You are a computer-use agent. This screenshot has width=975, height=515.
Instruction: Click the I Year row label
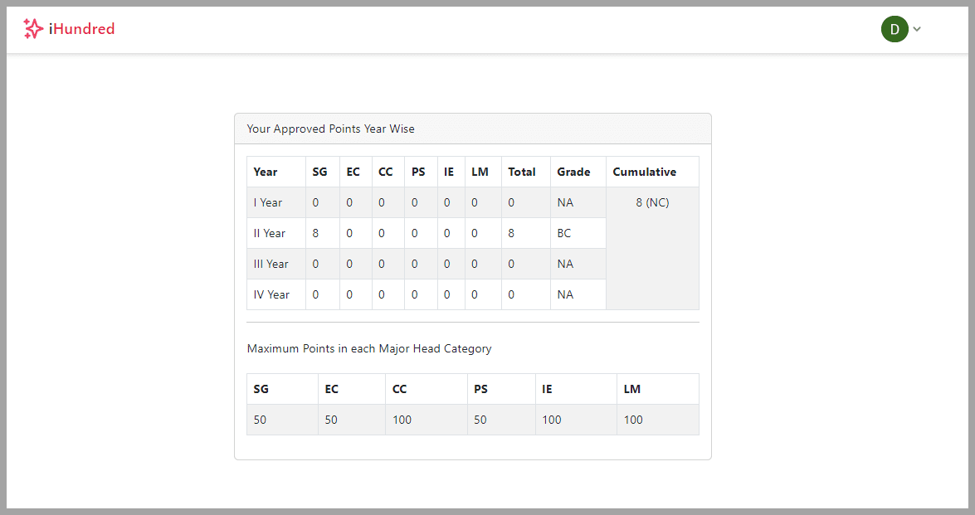click(x=267, y=202)
